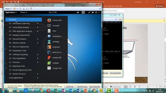Click workspace indicator 1 in Kali top bar
This screenshot has width=166, height=93.
tap(83, 12)
